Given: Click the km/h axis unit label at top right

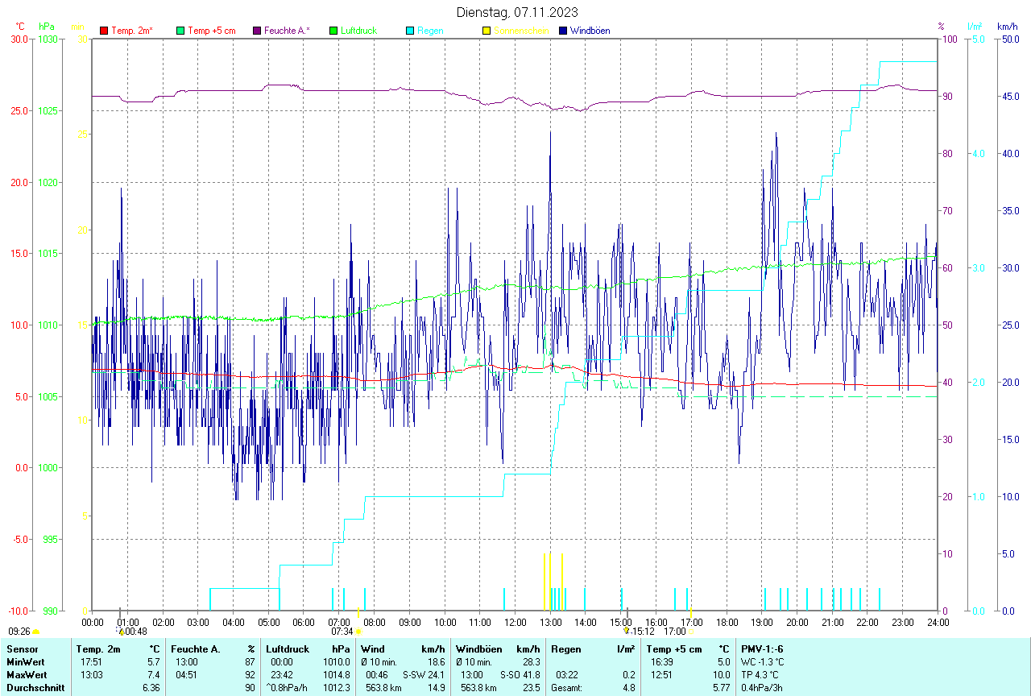Looking at the screenshot, I should 1008,27.
